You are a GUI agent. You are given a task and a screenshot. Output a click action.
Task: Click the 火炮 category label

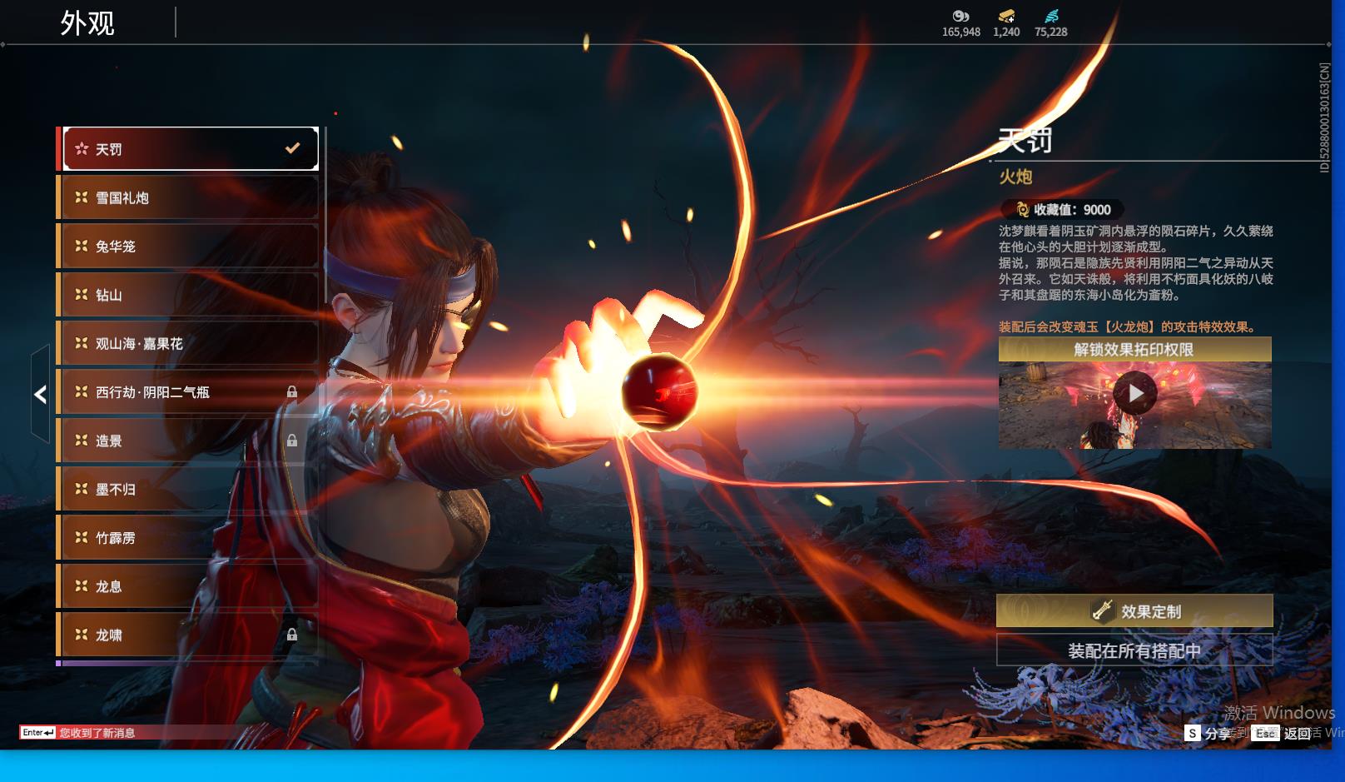(1015, 177)
